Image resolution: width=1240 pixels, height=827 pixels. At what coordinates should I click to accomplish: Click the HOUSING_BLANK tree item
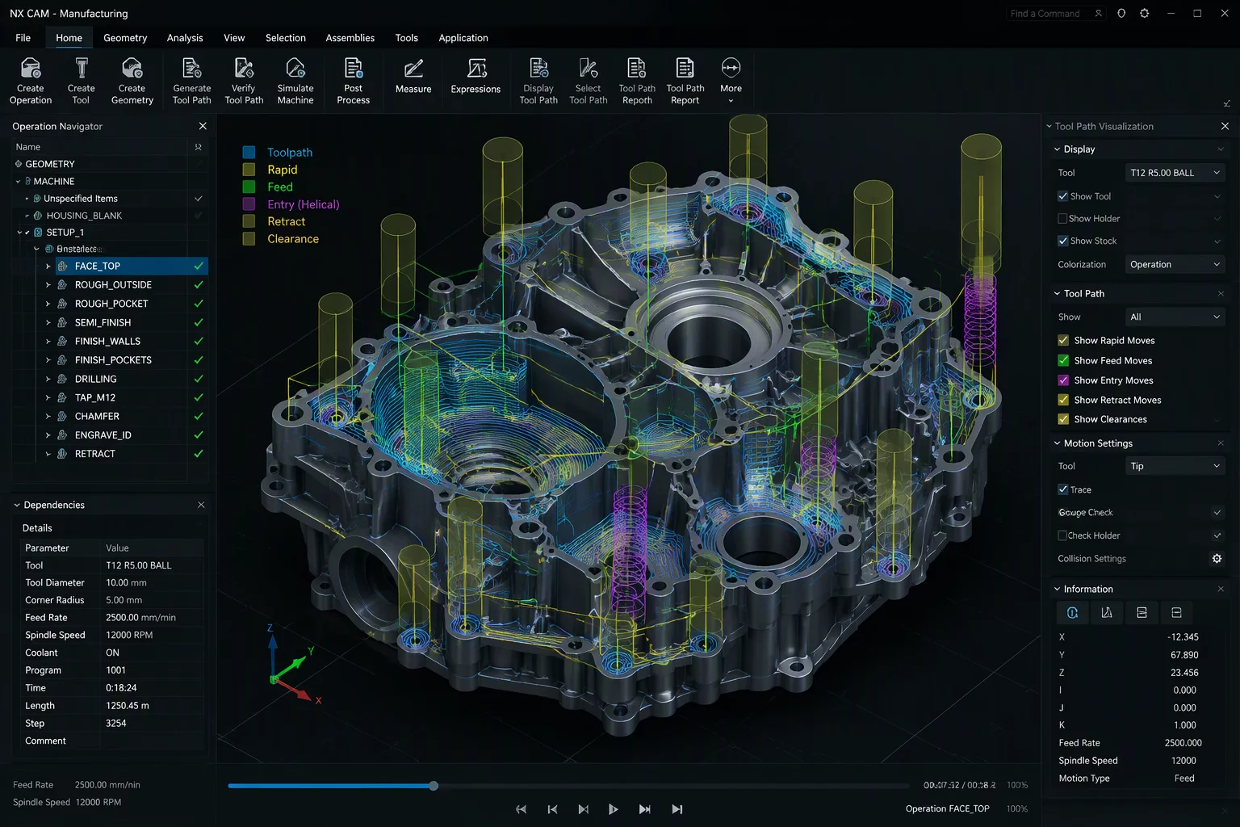click(x=84, y=216)
